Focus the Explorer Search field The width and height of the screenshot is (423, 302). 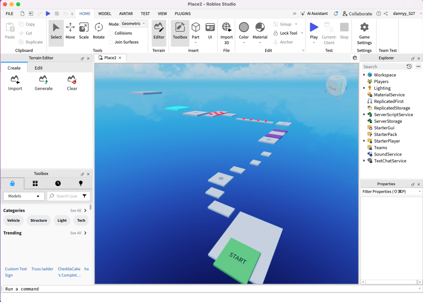[383, 66]
